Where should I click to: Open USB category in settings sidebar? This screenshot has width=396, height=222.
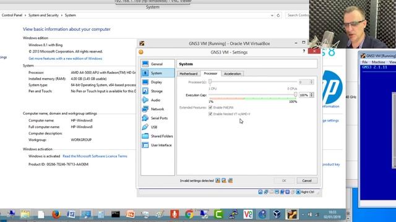click(x=158, y=127)
